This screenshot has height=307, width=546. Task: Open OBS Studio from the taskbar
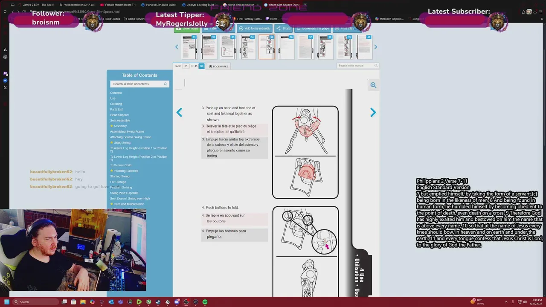pos(186,302)
